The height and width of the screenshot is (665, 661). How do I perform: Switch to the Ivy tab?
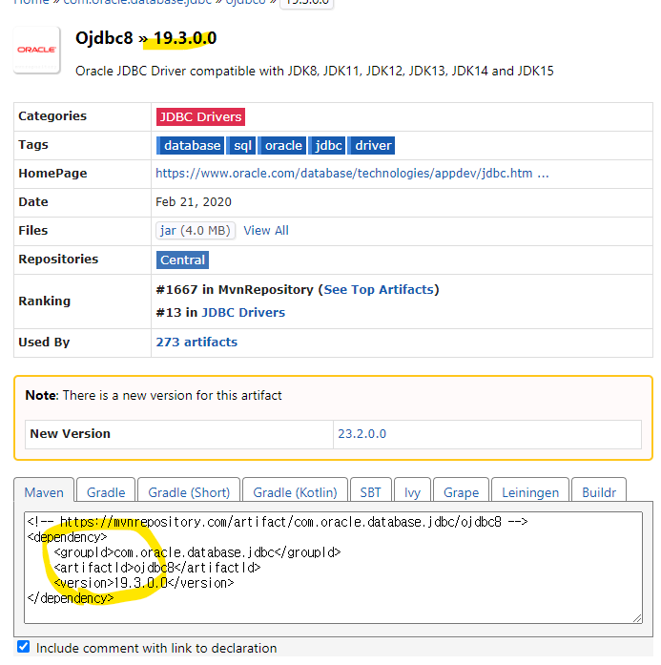[412, 492]
